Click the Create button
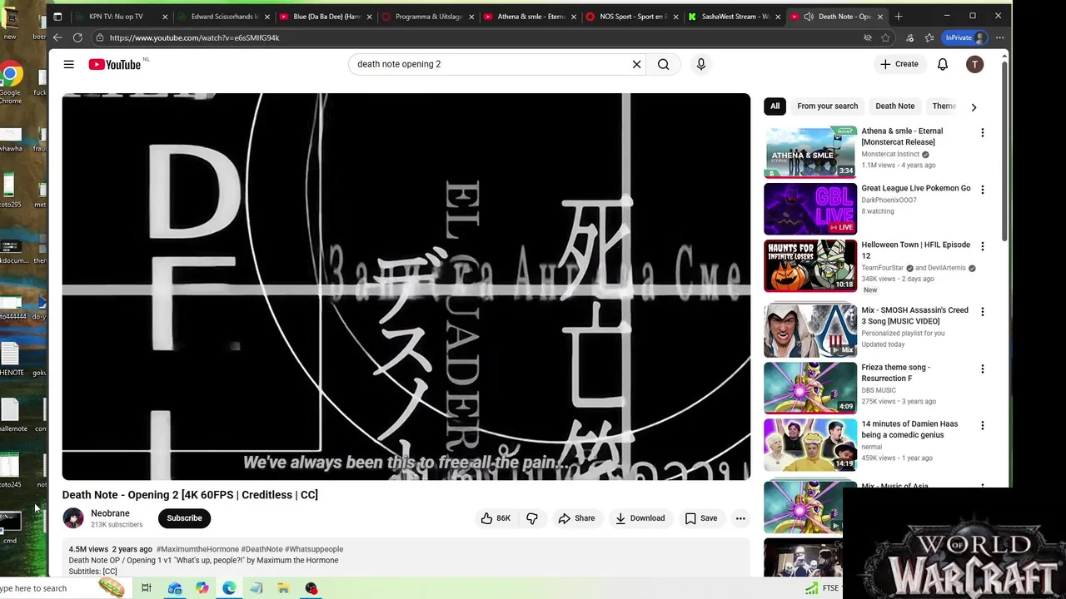 (x=899, y=64)
